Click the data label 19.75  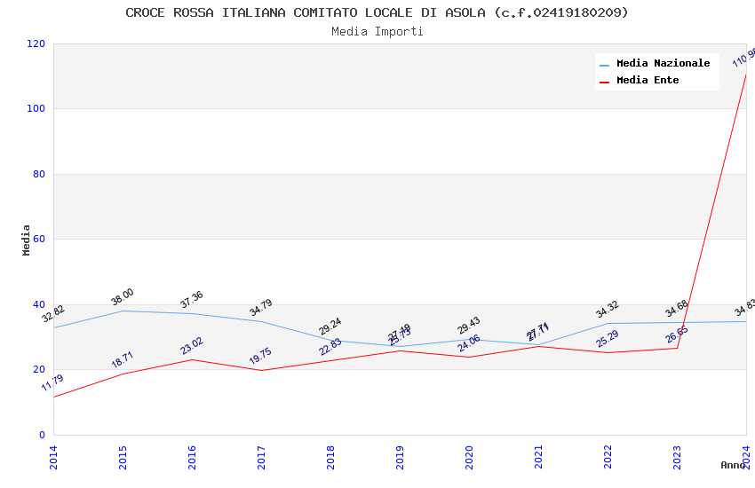coord(260,356)
